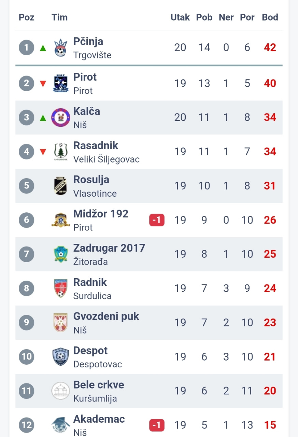
Task: Sort the table by the Bod column header
Action: (x=270, y=17)
